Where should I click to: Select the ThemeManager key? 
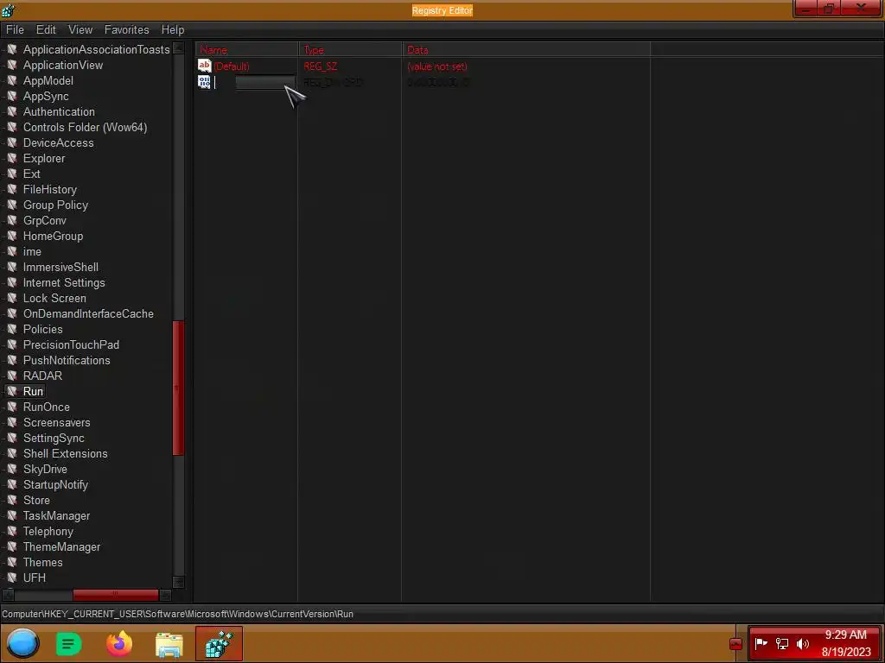tap(61, 546)
